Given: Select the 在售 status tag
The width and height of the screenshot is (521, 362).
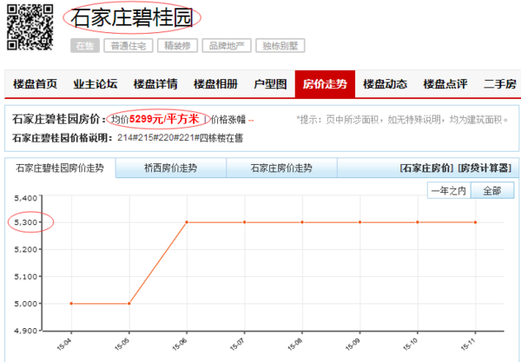Looking at the screenshot, I should [x=85, y=45].
